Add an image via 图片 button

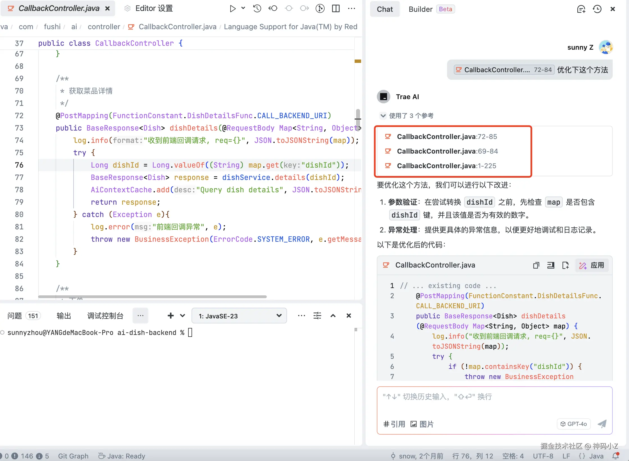click(x=422, y=424)
